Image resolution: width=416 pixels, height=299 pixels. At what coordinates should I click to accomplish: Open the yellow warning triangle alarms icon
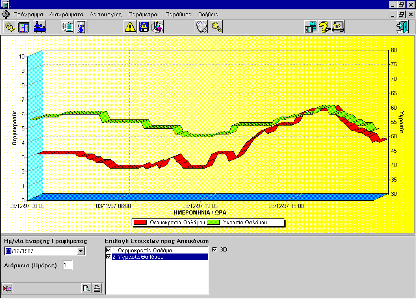pos(130,27)
